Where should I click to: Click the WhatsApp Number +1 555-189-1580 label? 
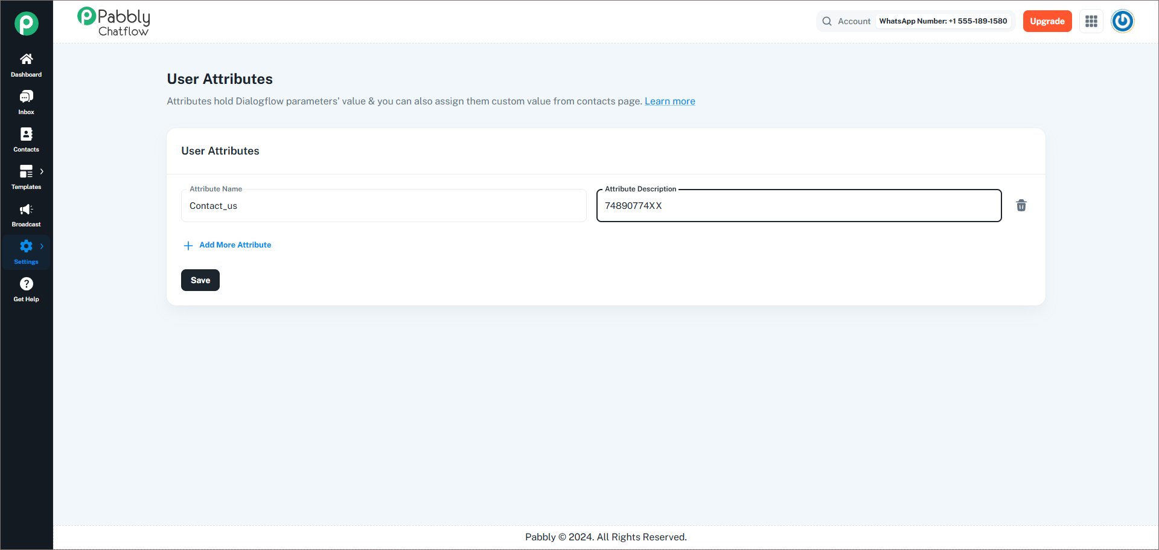coord(943,21)
